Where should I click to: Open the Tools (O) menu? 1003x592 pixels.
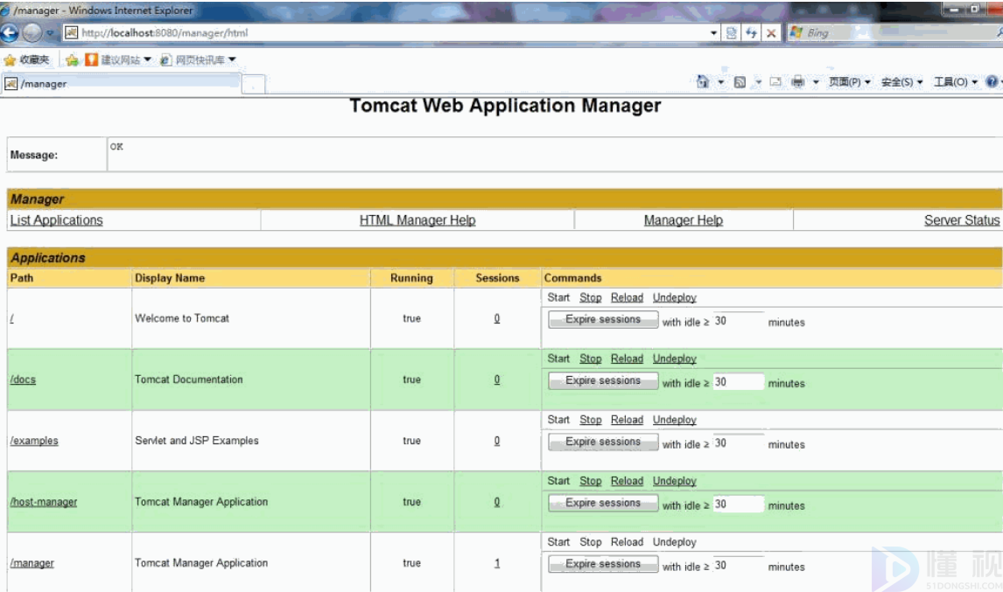[956, 82]
